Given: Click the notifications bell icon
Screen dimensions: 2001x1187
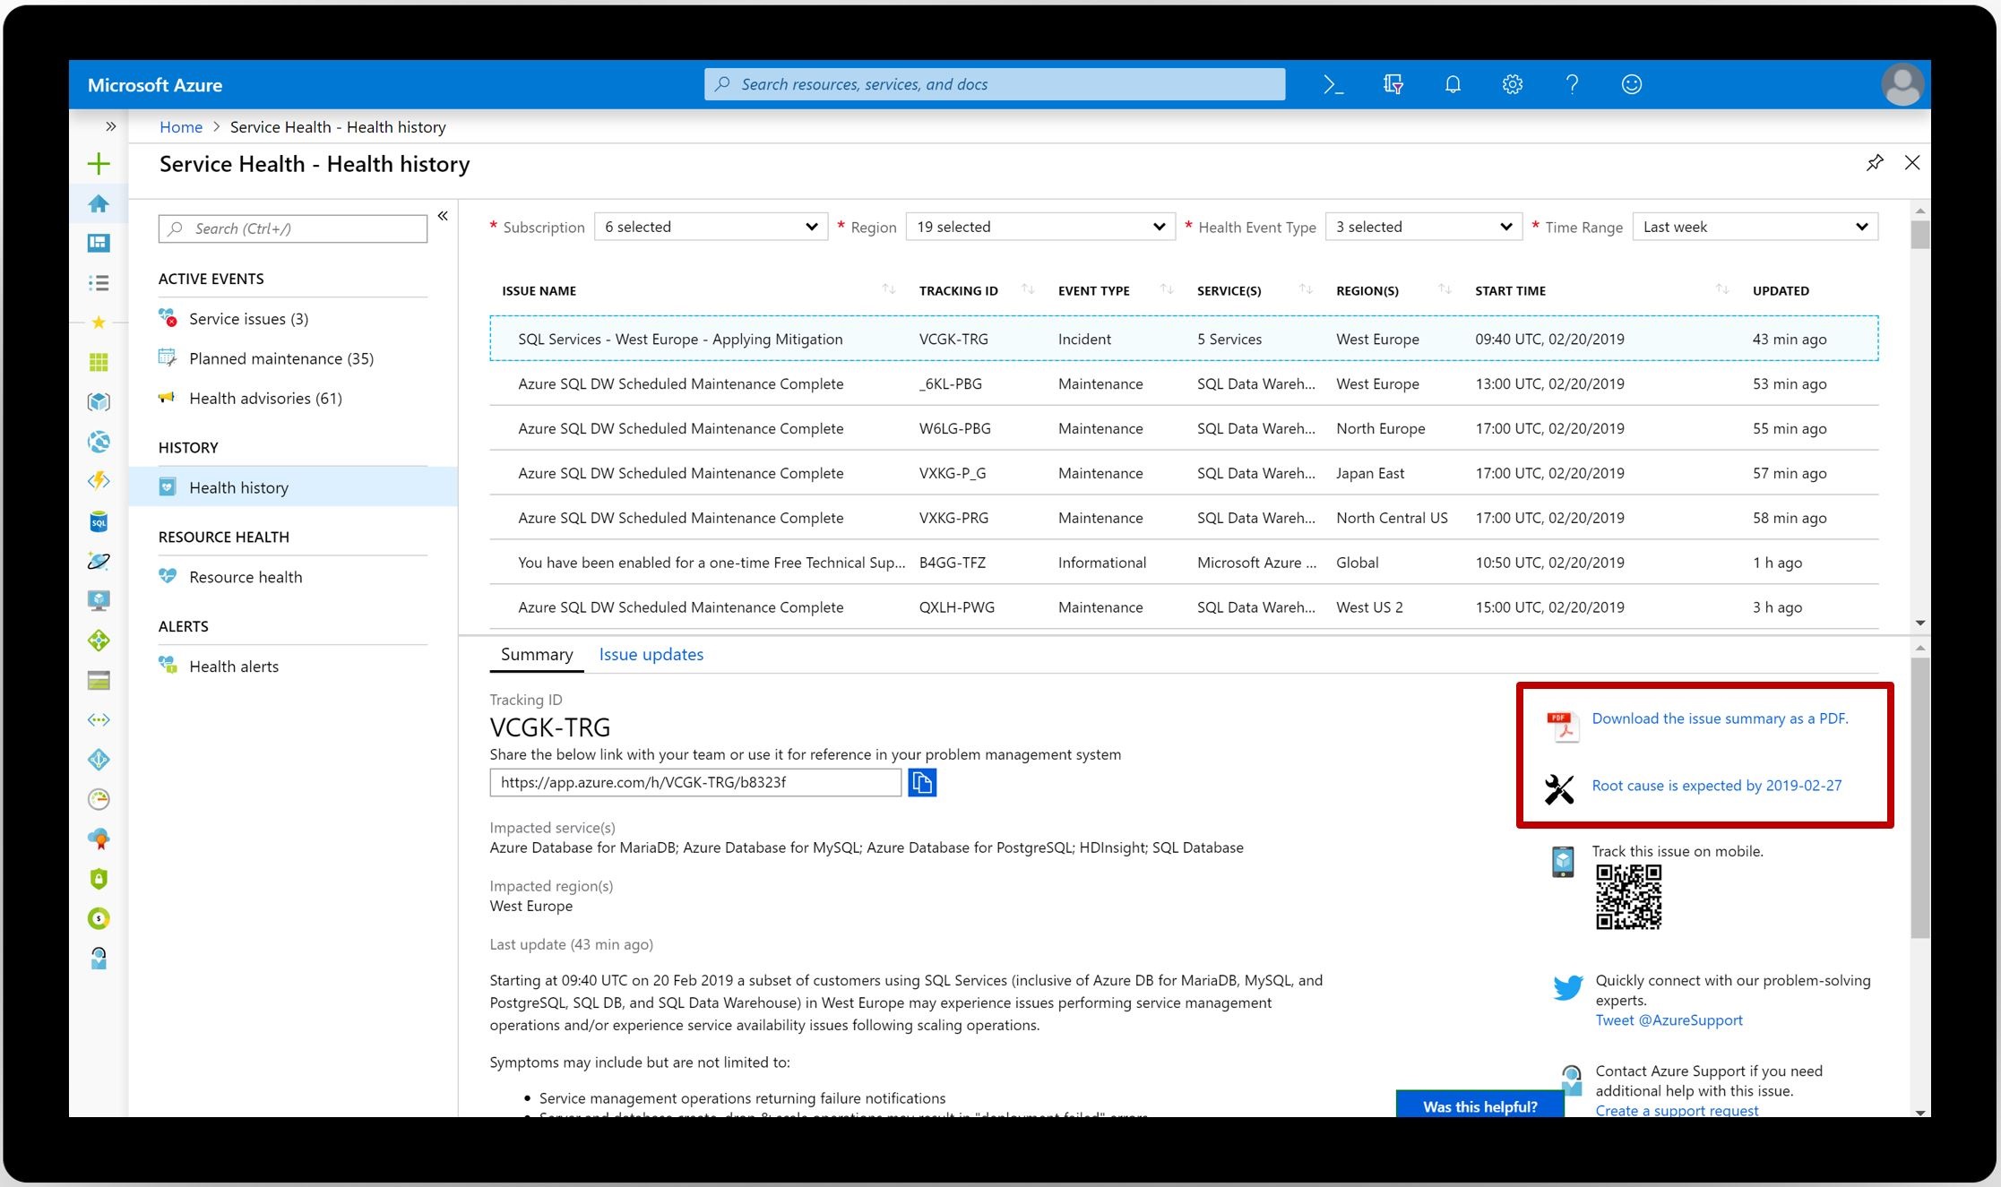Looking at the screenshot, I should pos(1453,84).
